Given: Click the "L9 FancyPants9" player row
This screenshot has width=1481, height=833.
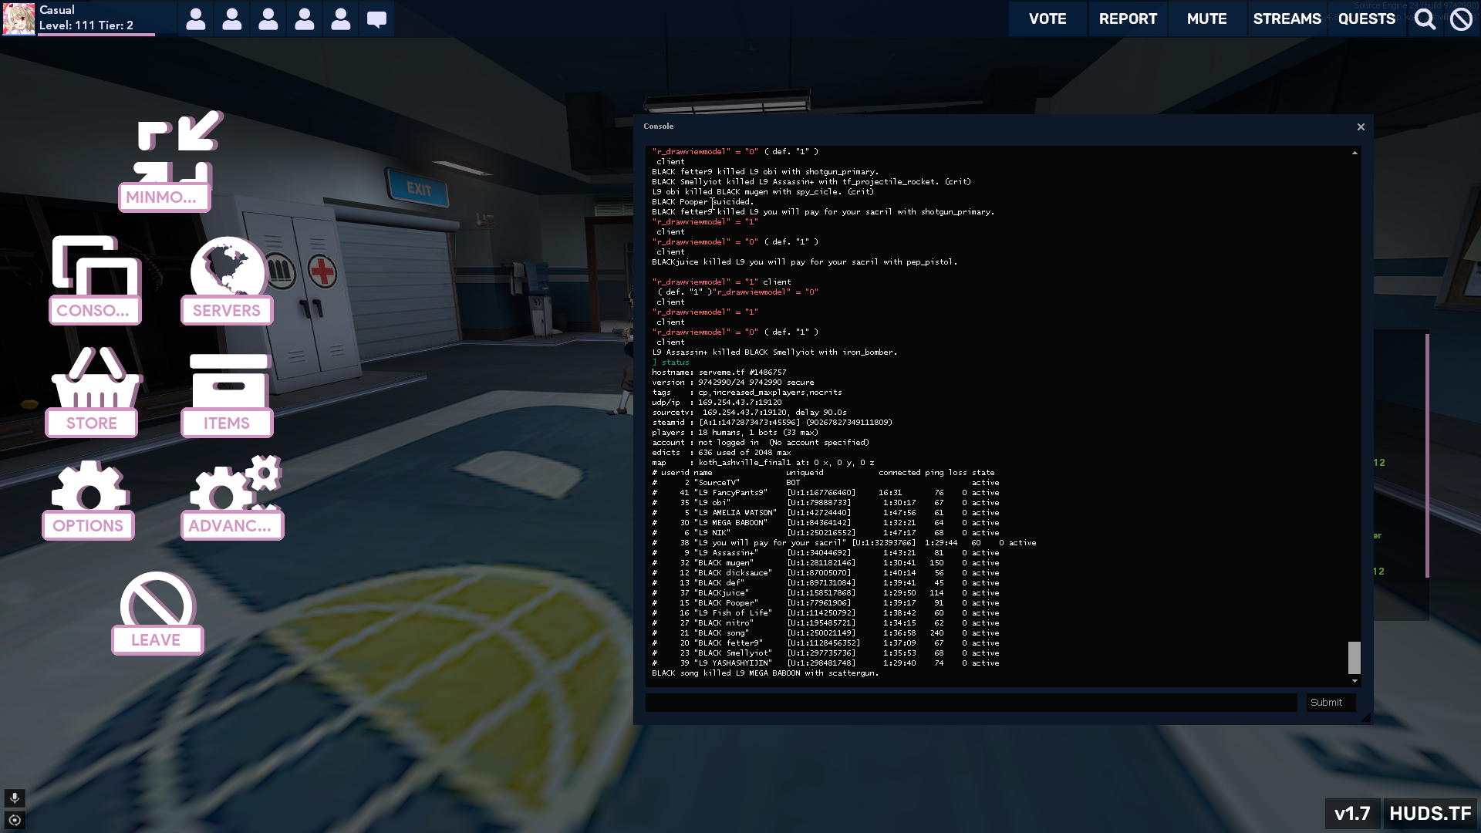Looking at the screenshot, I should coord(825,493).
